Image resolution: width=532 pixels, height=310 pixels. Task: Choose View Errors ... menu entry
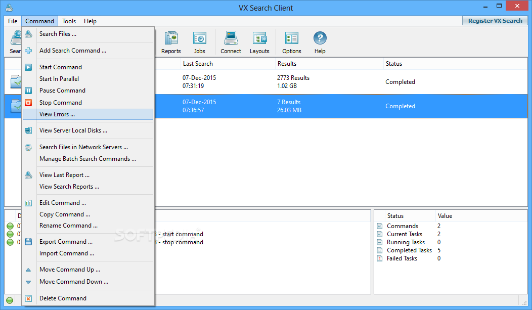[88, 114]
